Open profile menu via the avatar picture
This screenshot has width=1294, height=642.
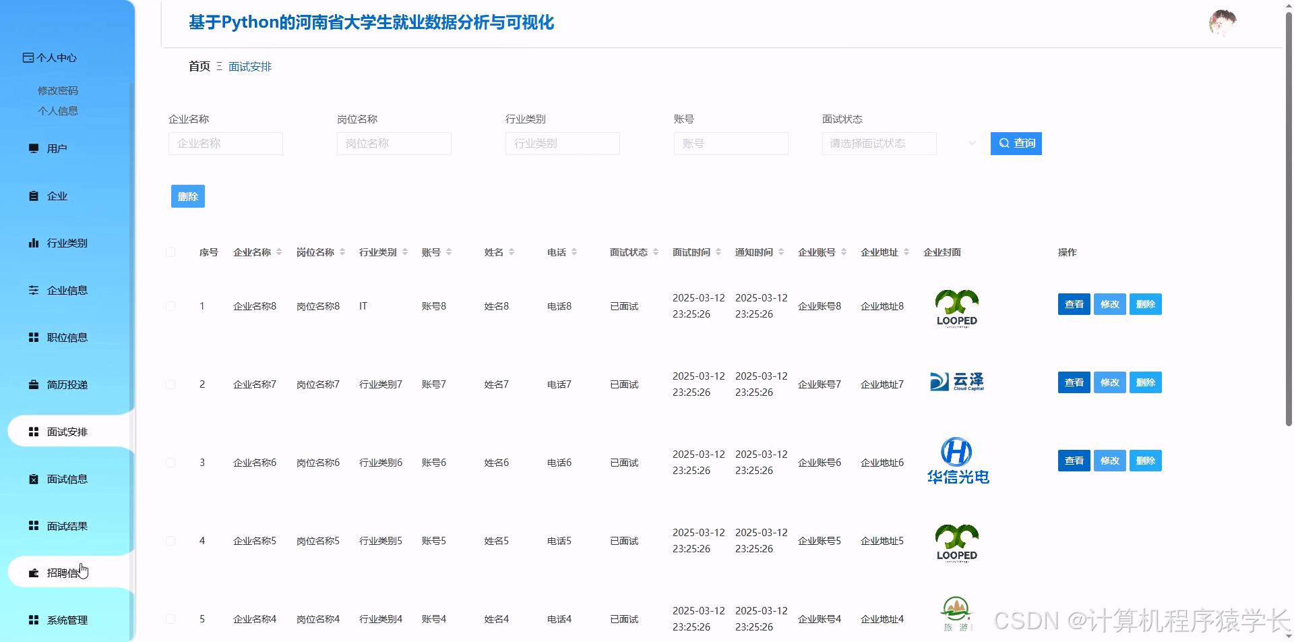(x=1222, y=22)
